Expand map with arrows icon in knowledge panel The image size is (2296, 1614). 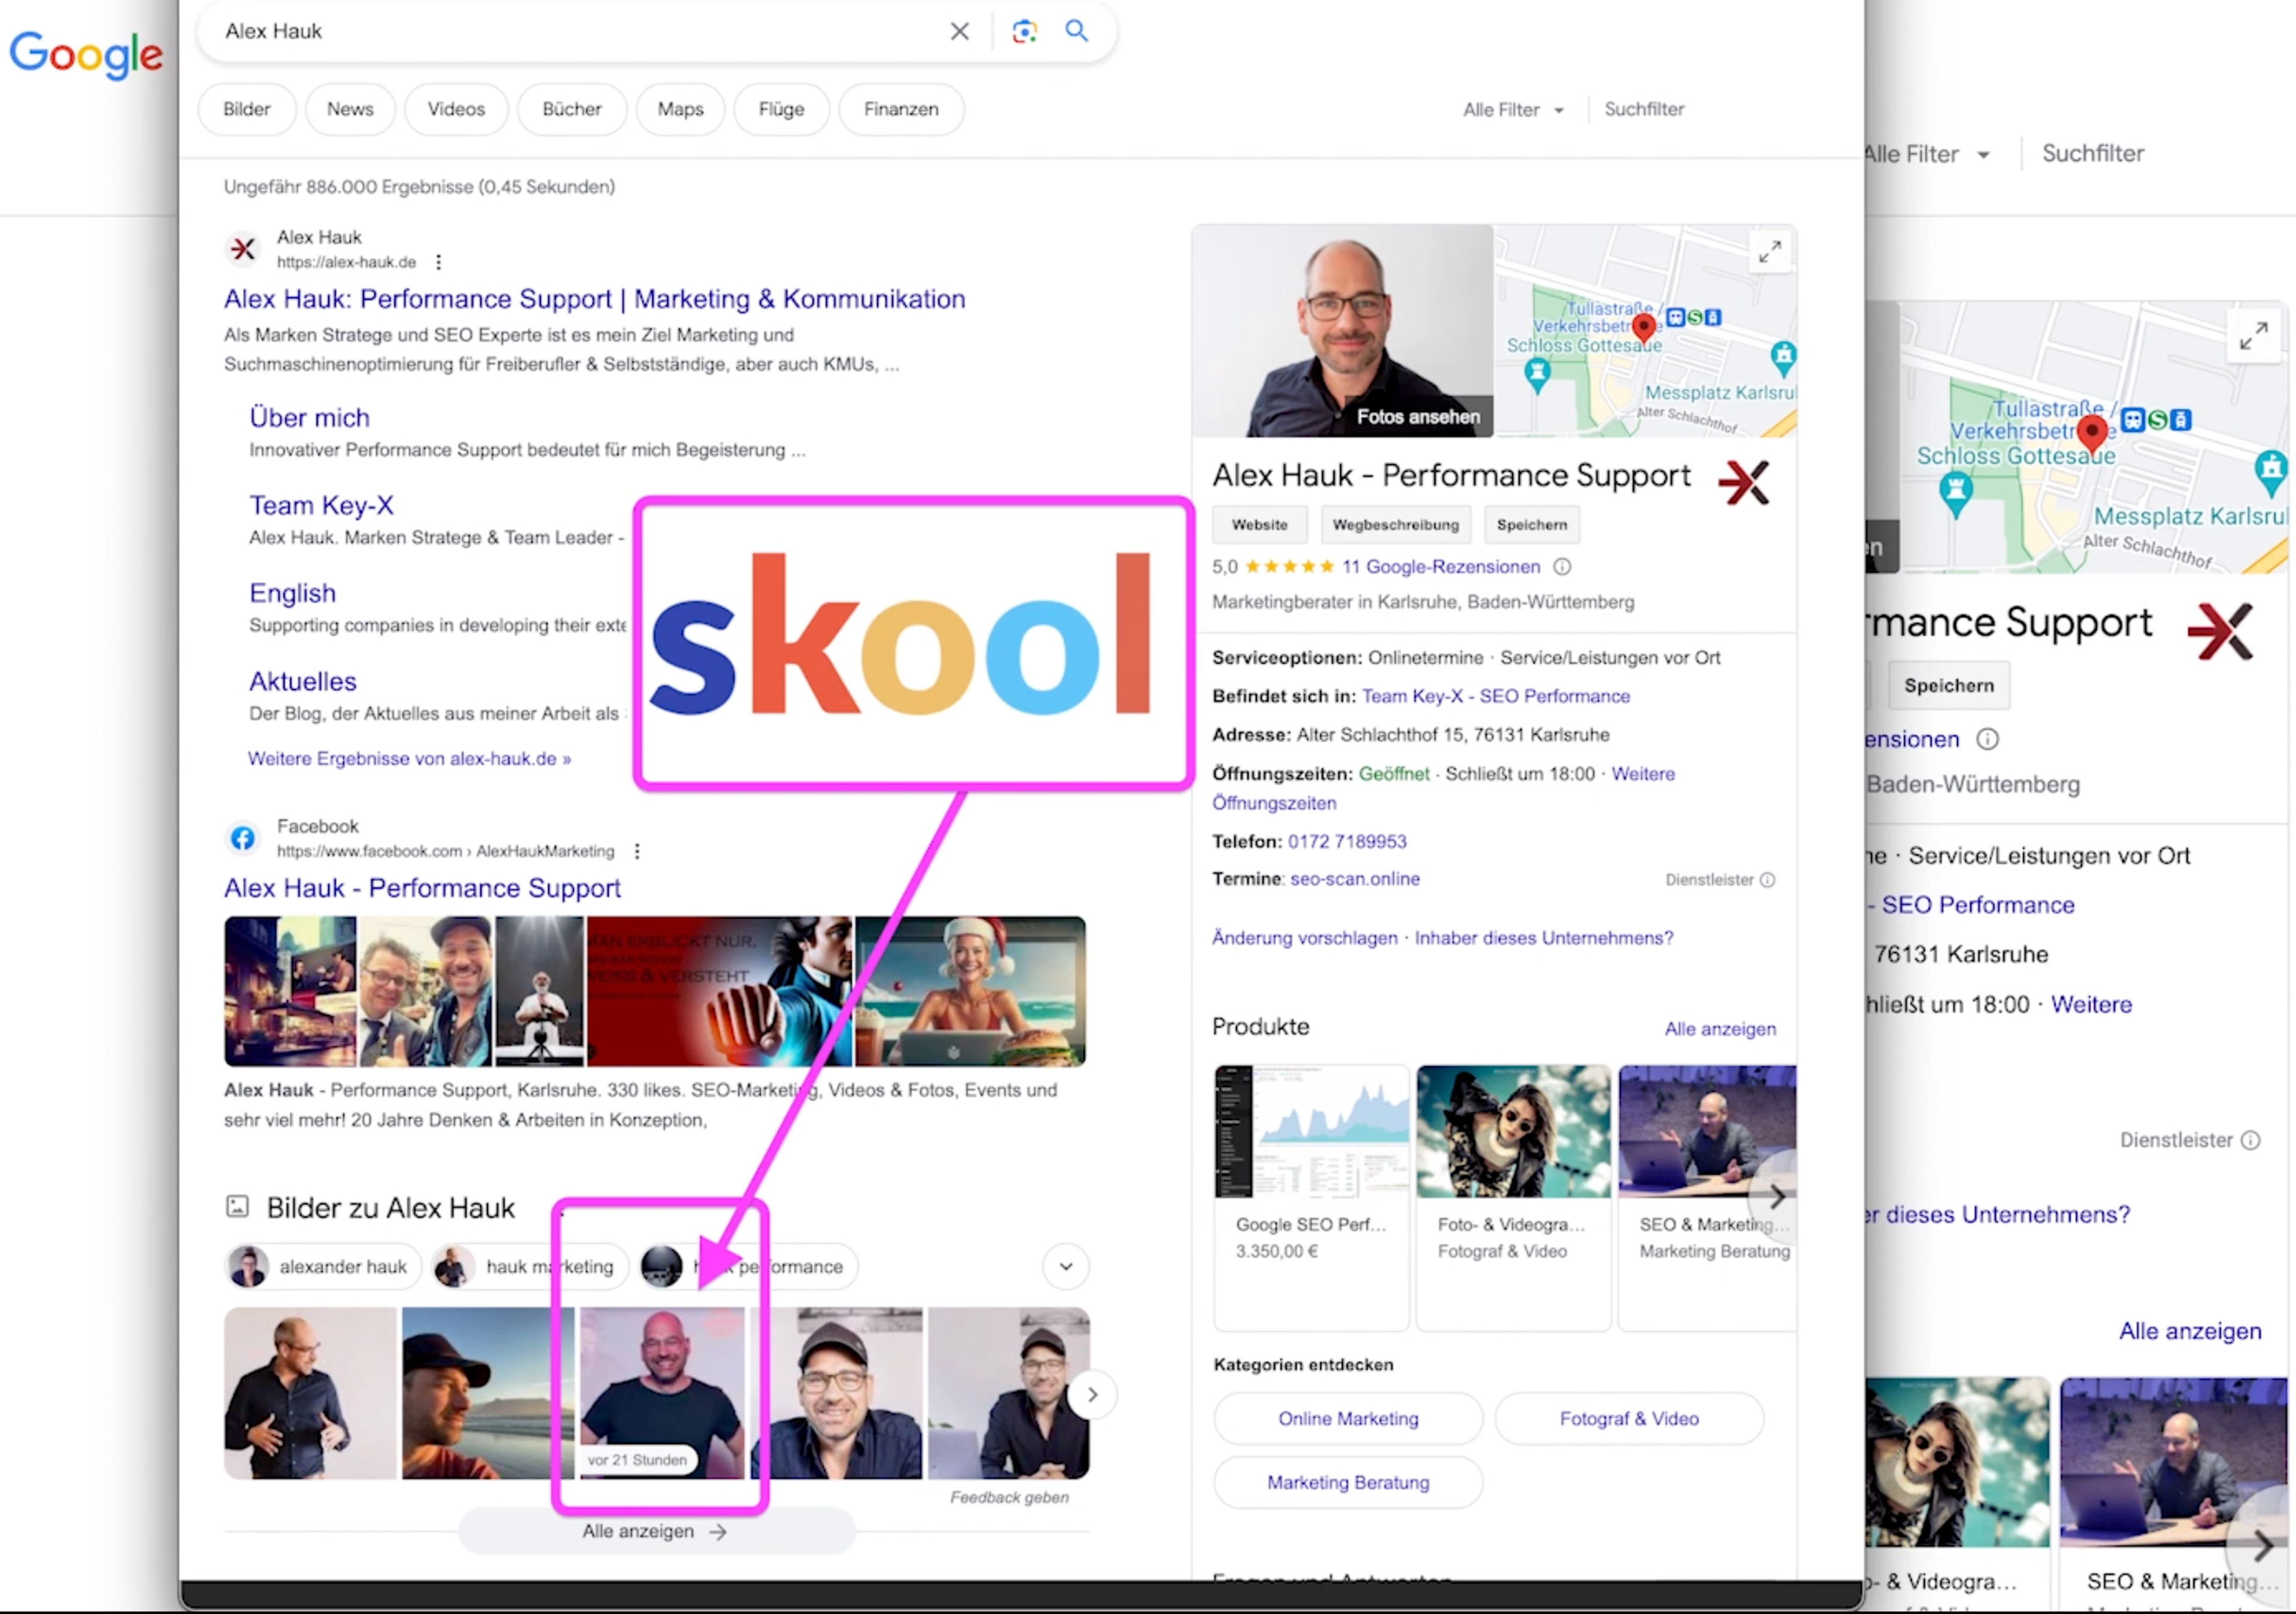click(1769, 252)
